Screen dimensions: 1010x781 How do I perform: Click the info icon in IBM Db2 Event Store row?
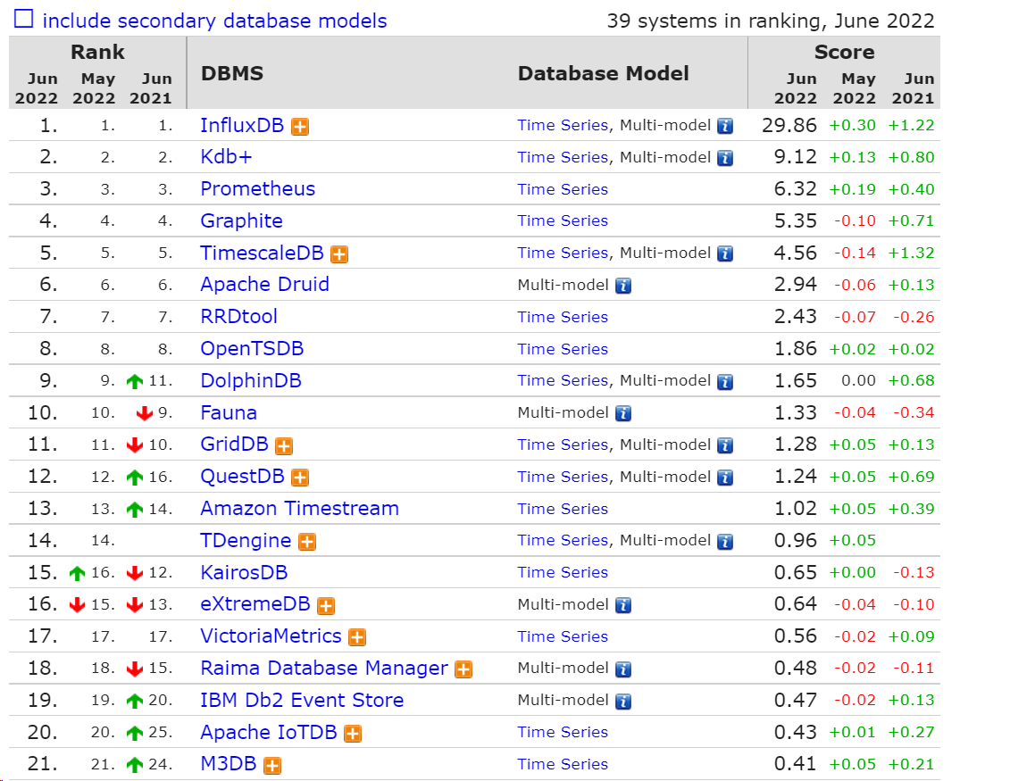click(622, 702)
